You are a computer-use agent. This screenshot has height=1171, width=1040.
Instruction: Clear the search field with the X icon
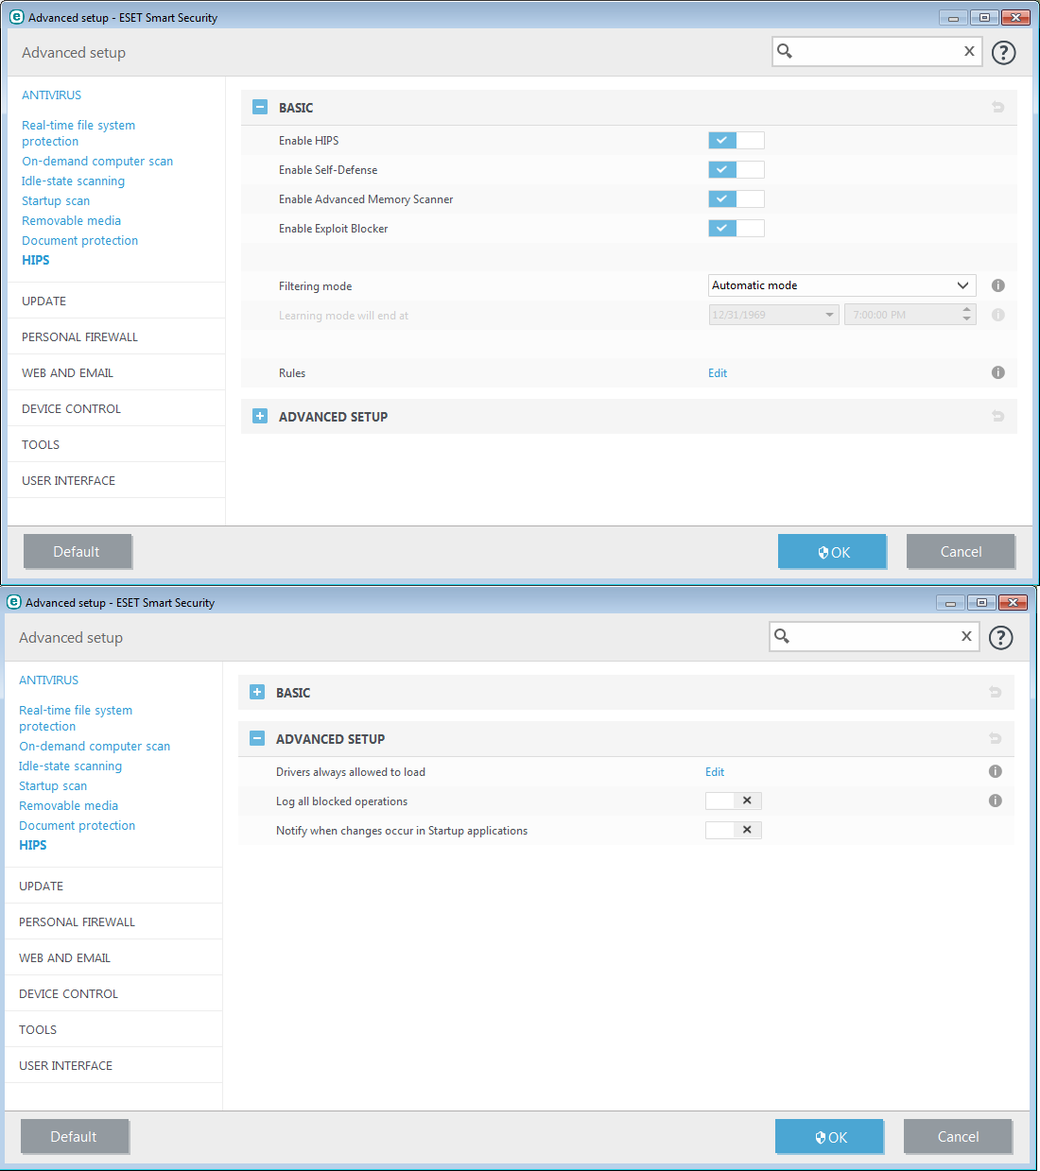click(969, 51)
